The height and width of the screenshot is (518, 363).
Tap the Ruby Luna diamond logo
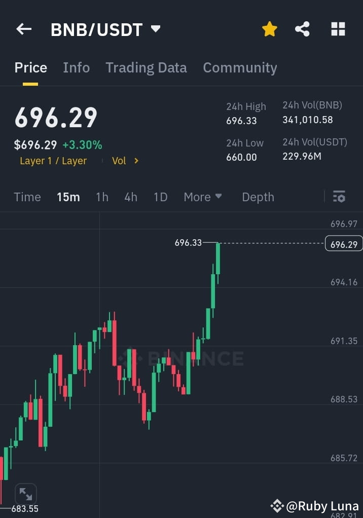(277, 505)
